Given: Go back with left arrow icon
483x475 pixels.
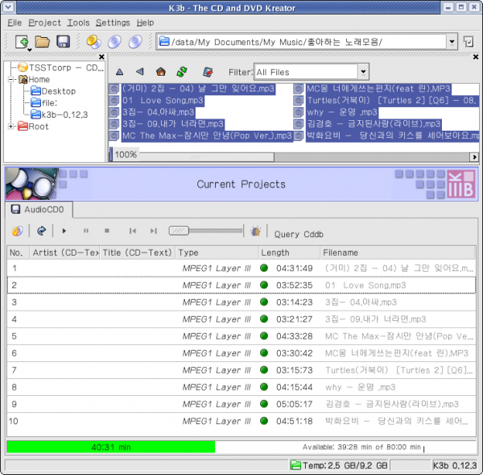Looking at the screenshot, I should tap(140, 72).
